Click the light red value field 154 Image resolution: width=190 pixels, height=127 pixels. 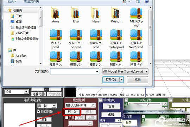coord(164,104)
